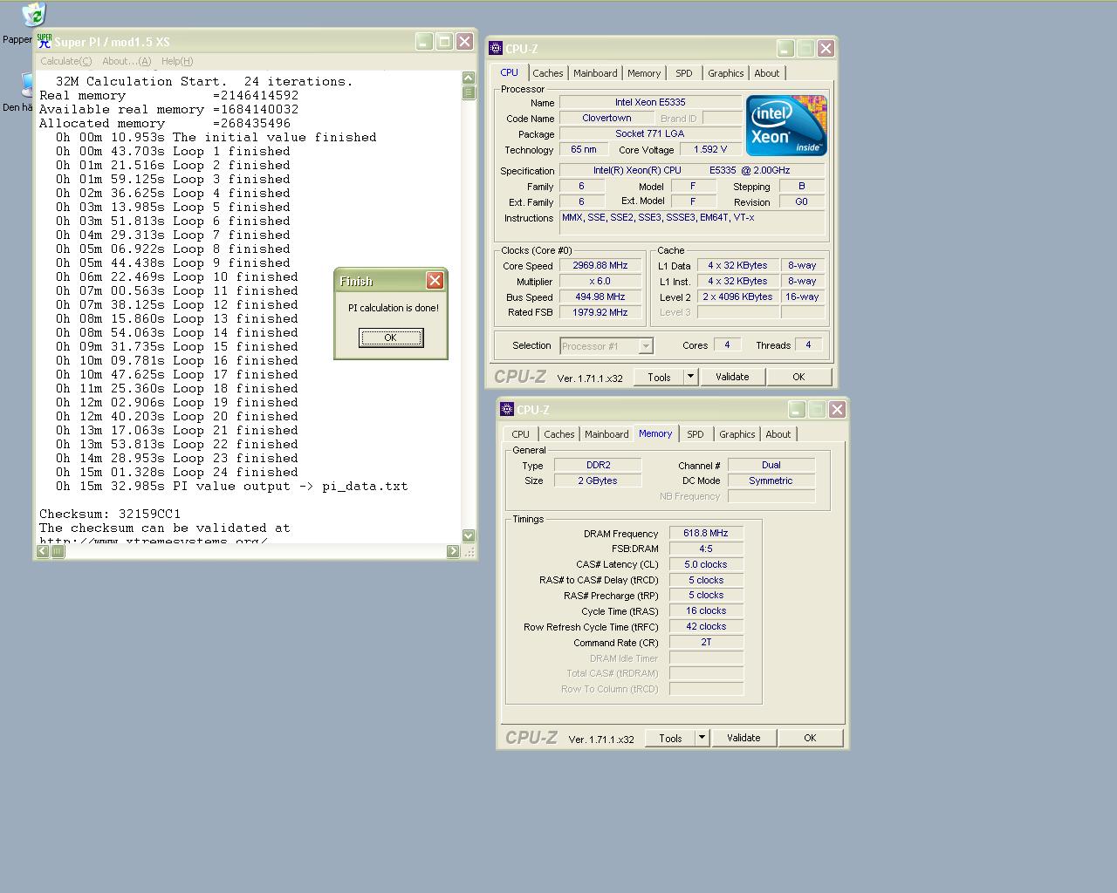Click the Core Speed value 2969.88 MHz
The height and width of the screenshot is (893, 1117).
pos(600,265)
